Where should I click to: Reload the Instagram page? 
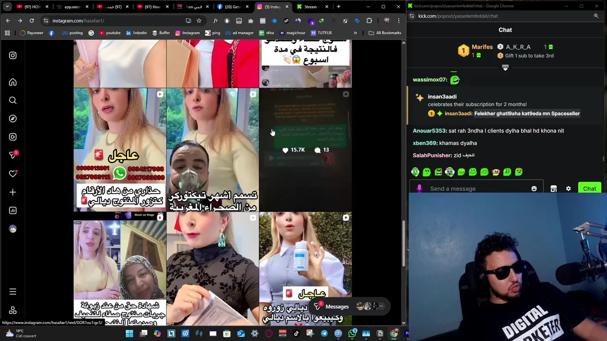(x=32, y=21)
